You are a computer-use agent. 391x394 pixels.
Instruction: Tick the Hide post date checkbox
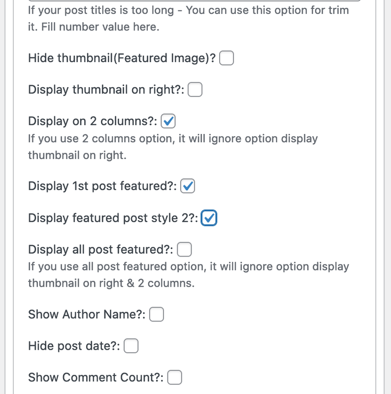(x=131, y=346)
